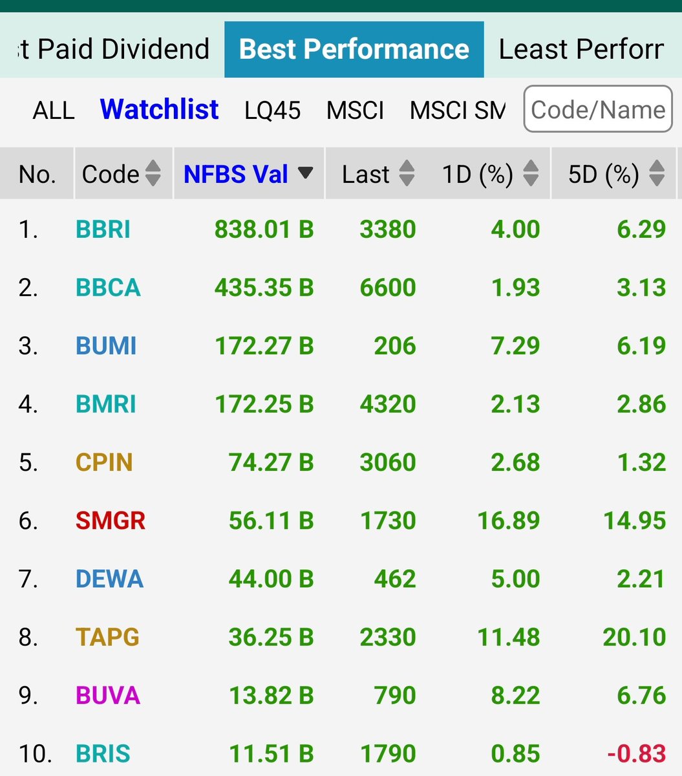
Task: Filter by MSCI index
Action: 355,110
